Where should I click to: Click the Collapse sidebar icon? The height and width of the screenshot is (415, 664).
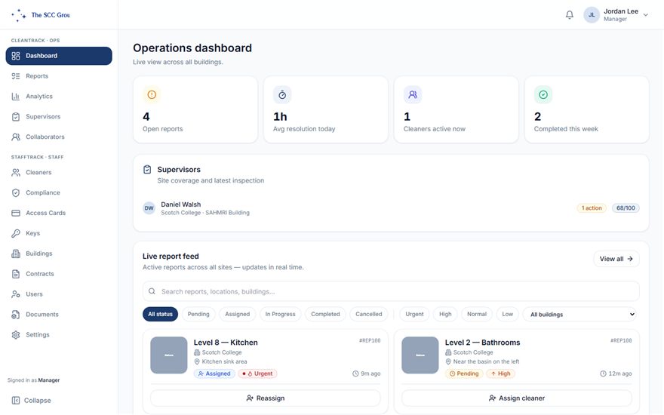(x=16, y=401)
